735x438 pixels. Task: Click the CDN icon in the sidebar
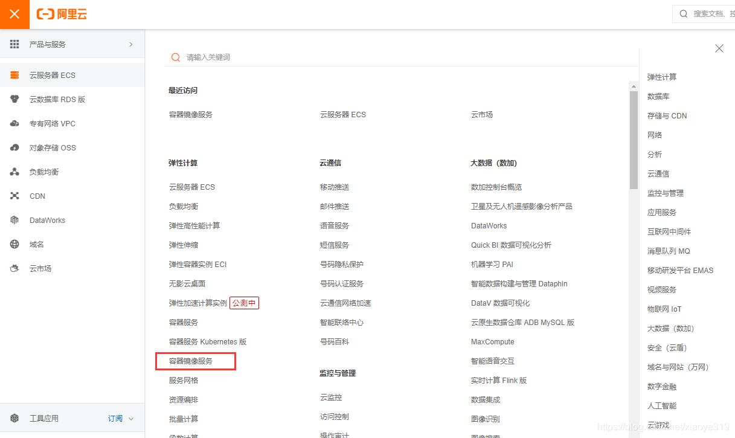click(x=14, y=196)
